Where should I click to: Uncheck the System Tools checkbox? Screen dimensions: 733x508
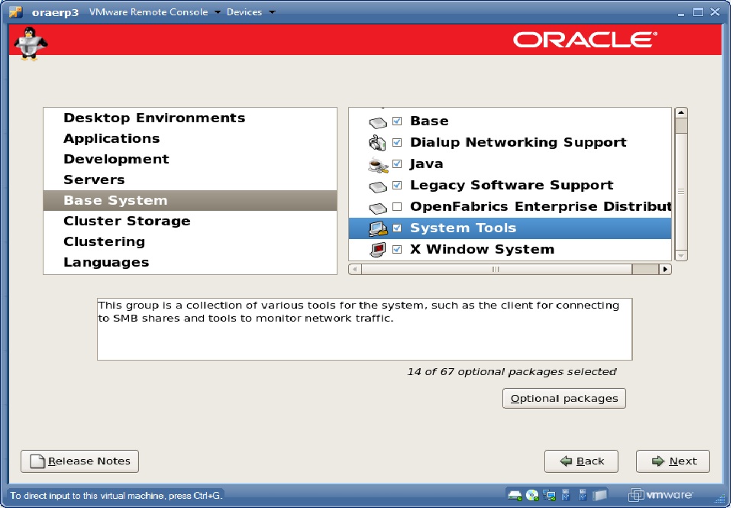(x=397, y=228)
